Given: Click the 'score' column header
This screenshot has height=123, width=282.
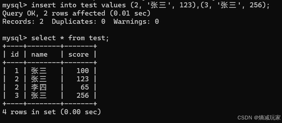Looking at the screenshot, I should point(78,55).
